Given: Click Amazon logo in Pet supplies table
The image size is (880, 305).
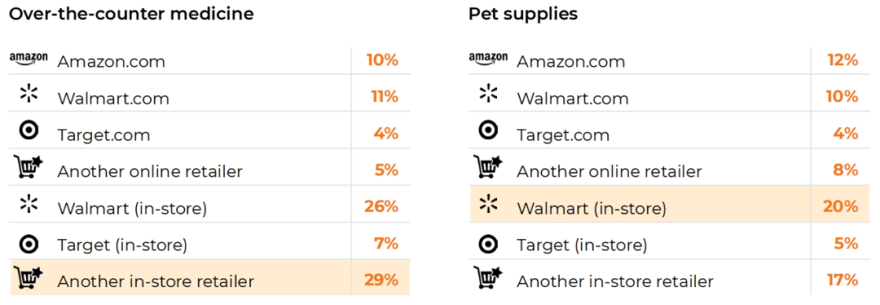Looking at the screenshot, I should (x=488, y=58).
